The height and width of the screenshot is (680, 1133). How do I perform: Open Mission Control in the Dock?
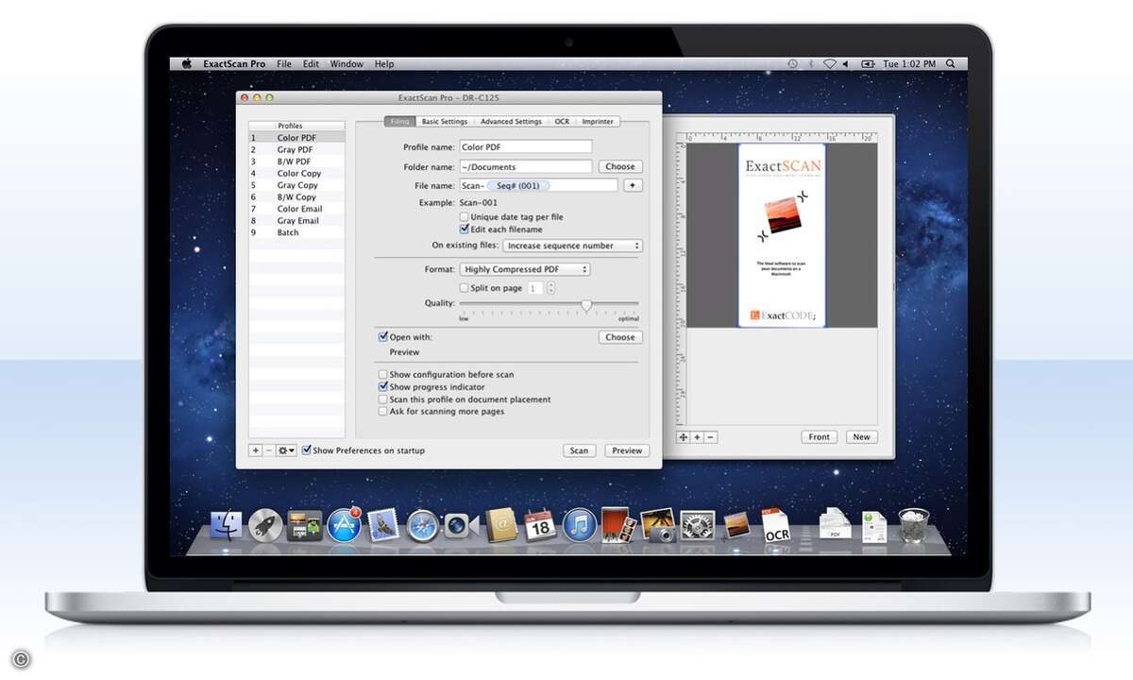pos(304,525)
